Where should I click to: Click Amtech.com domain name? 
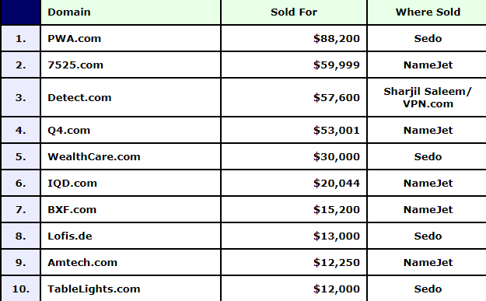[82, 263]
